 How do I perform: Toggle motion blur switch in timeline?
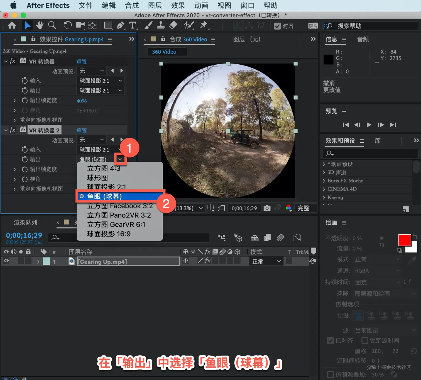[x=280, y=238]
